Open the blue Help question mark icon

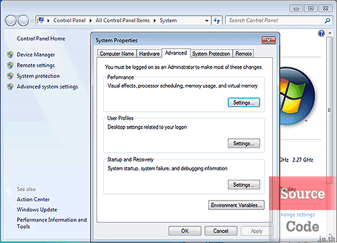point(321,34)
